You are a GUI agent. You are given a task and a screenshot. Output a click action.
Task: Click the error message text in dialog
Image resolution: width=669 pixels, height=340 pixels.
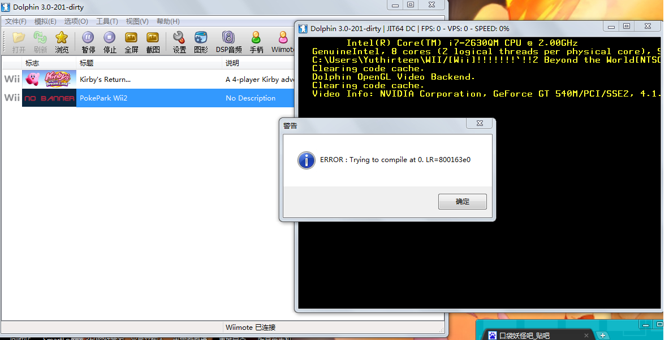pos(395,160)
